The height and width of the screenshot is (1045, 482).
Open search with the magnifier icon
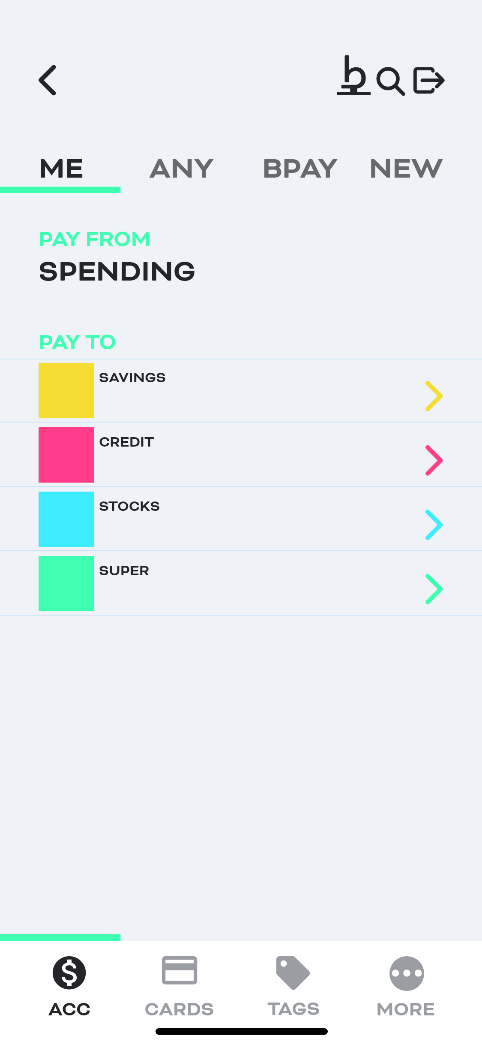390,81
